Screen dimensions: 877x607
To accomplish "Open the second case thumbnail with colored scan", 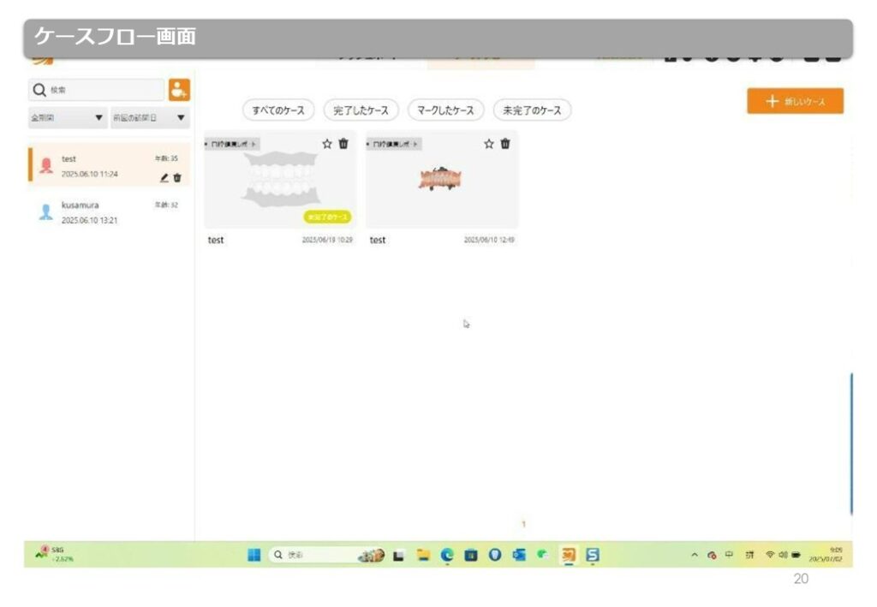I will click(440, 180).
